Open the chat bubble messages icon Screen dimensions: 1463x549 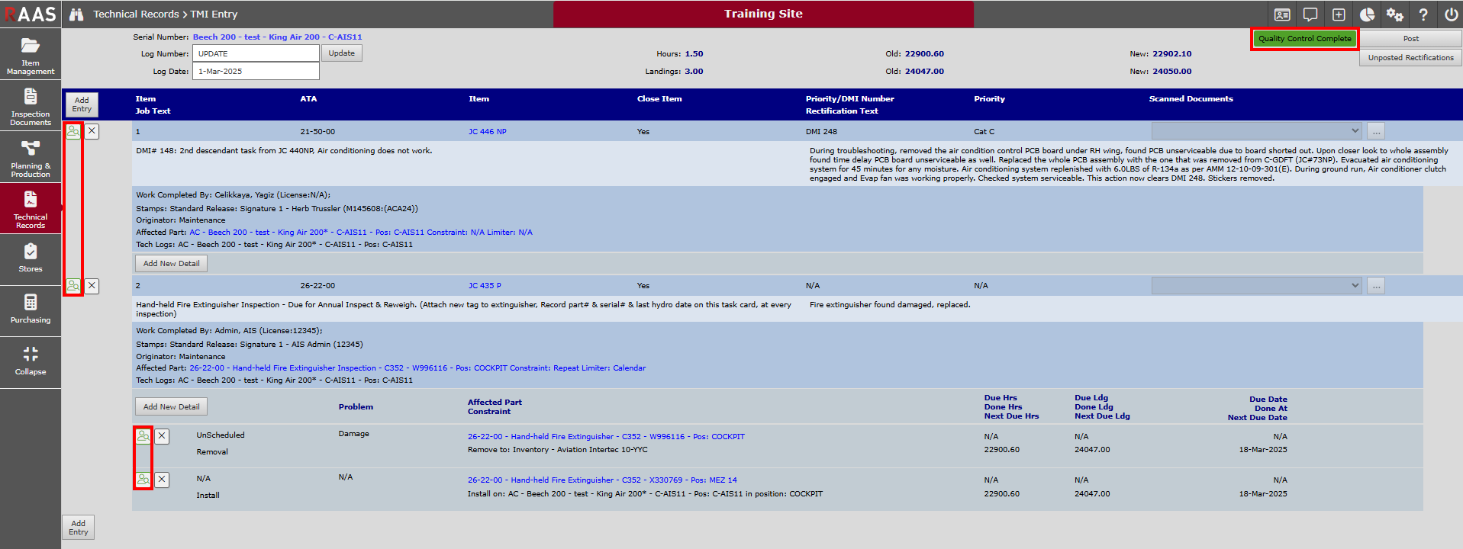(1310, 14)
